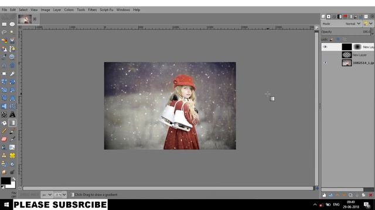
Task: Select the Bucket Fill tool
Action: (x=4, y=123)
